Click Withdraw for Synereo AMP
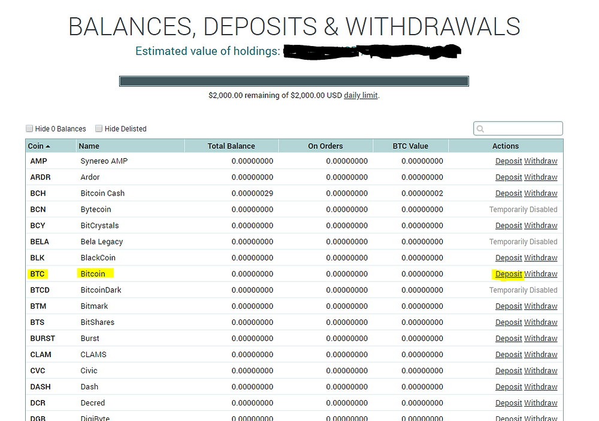The image size is (599, 421). coord(540,161)
